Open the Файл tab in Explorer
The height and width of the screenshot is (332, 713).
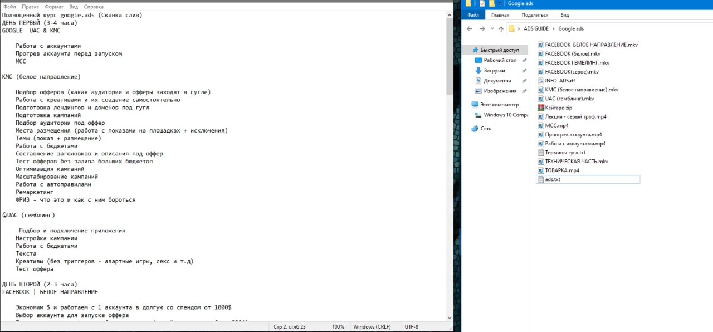click(x=473, y=15)
